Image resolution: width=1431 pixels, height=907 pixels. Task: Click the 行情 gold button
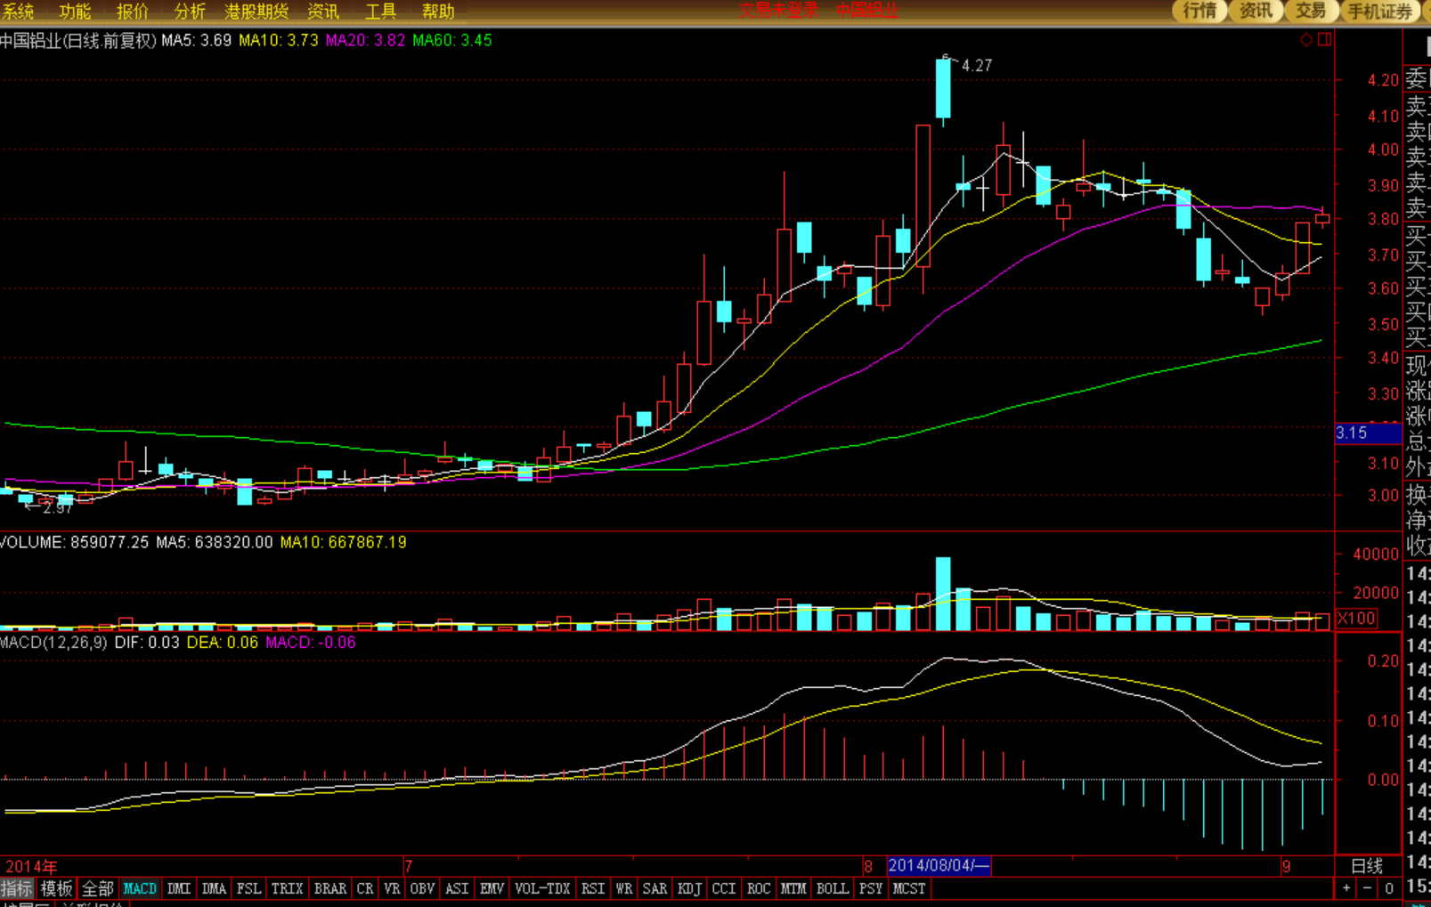1199,11
